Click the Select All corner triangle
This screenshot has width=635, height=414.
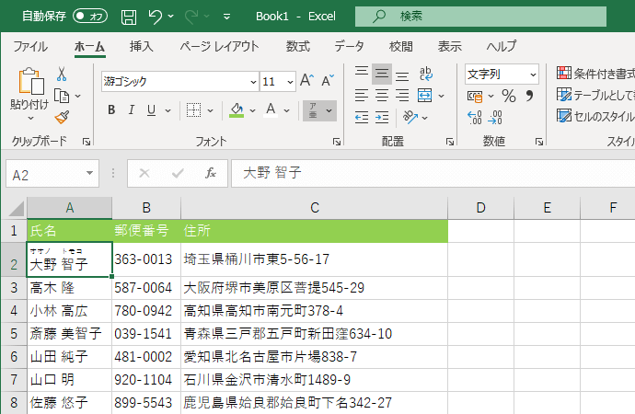pos(17,209)
